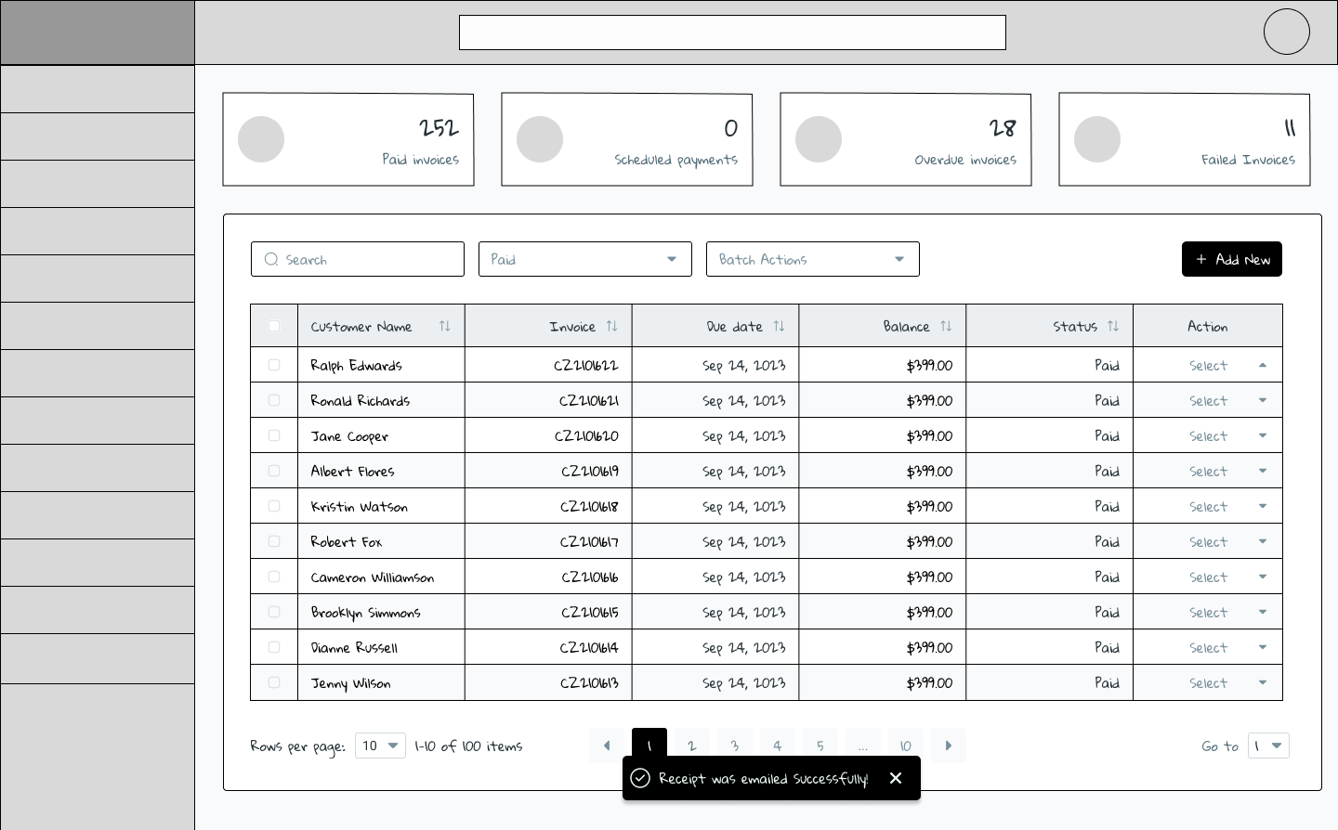The height and width of the screenshot is (830, 1338).
Task: Click the previous page arrow
Action: (x=607, y=746)
